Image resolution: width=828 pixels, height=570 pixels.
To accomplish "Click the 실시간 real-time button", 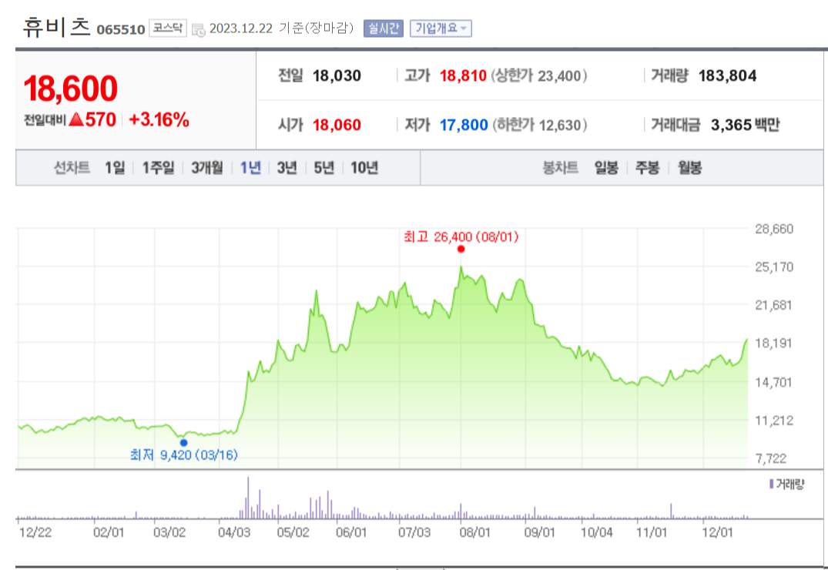I will (x=384, y=28).
